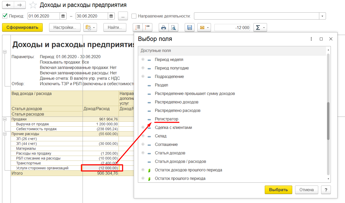Screen dimensions: 345x203
Task: Select Распределение превышает сумму доходов field
Action: pos(195,93)
